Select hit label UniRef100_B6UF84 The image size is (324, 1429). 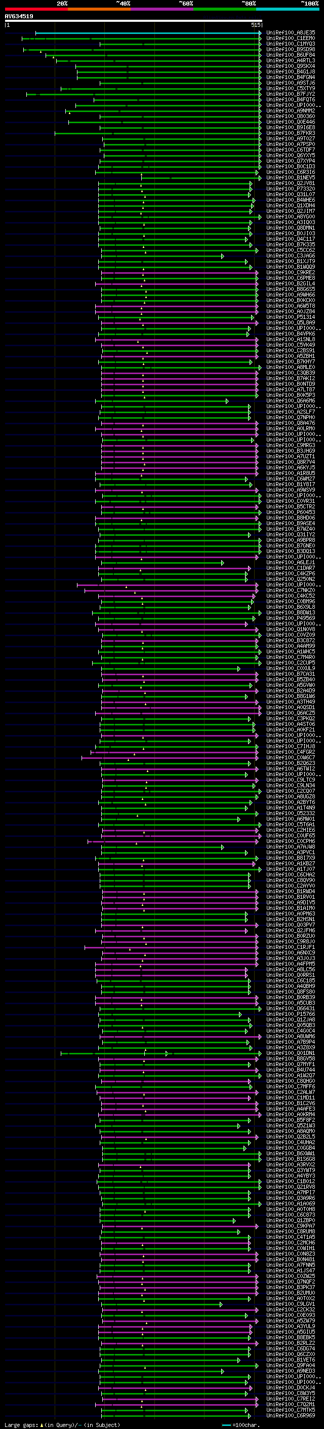(291, 55)
